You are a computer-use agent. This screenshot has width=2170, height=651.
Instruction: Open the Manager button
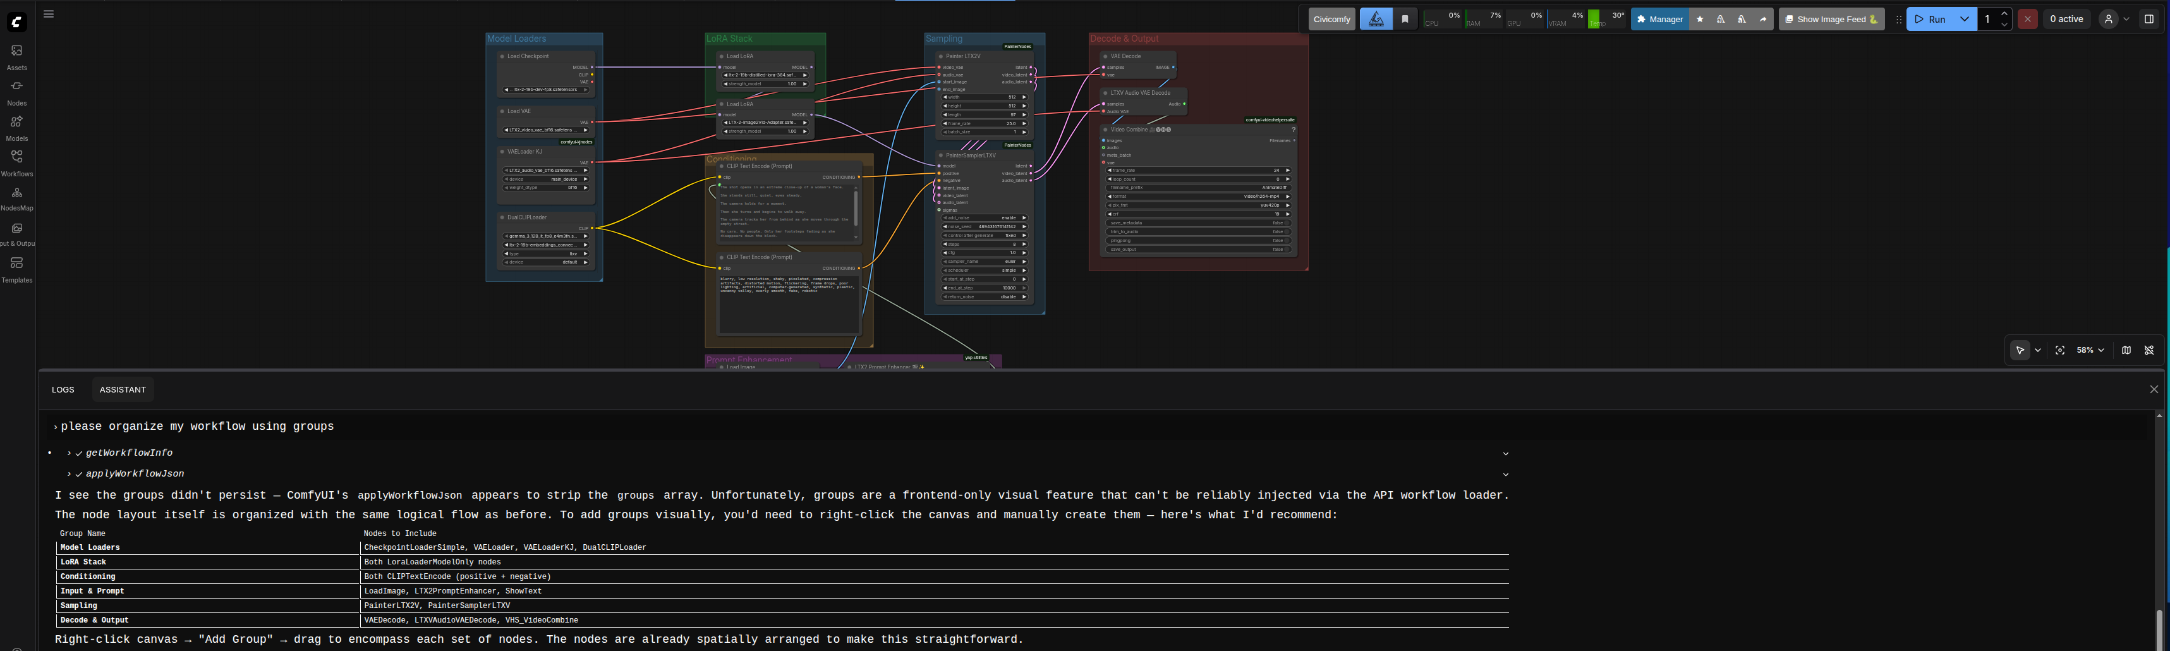1659,18
